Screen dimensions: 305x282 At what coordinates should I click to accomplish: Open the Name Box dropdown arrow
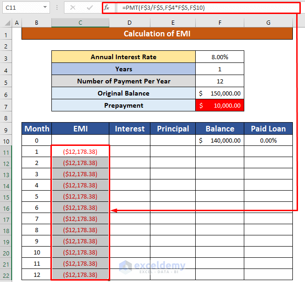coord(45,7)
